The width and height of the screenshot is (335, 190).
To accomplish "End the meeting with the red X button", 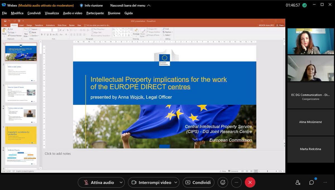I will pos(250,182).
